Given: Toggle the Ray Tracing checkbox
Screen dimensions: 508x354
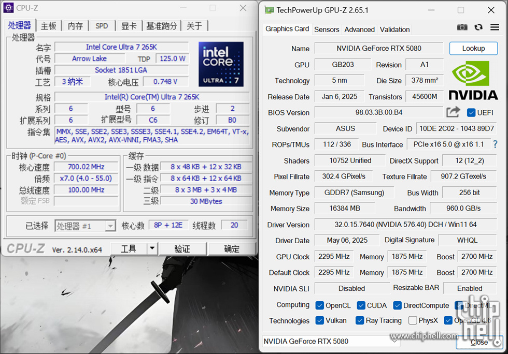Looking at the screenshot, I should click(x=360, y=320).
